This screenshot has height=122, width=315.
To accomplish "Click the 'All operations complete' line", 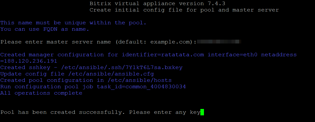I will click(x=41, y=93).
